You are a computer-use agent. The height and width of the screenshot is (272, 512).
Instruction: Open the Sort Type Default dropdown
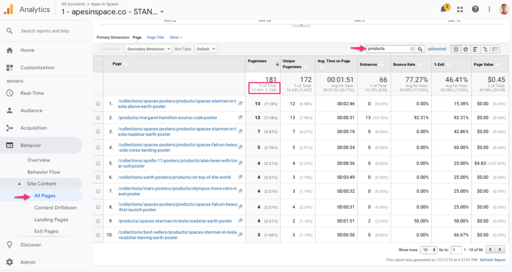point(205,49)
